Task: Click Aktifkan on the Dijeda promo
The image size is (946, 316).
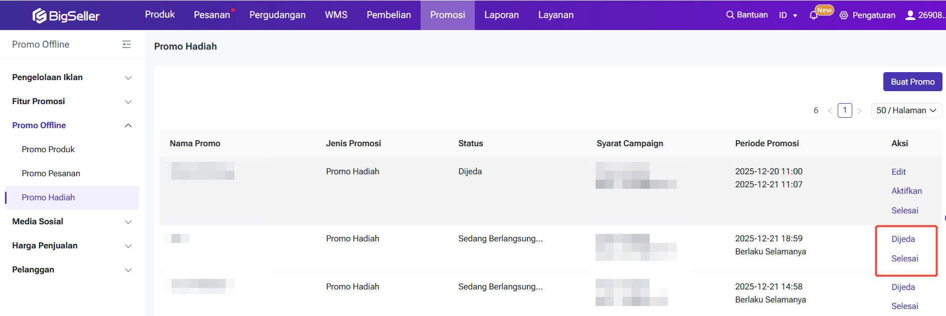Action: tap(906, 191)
